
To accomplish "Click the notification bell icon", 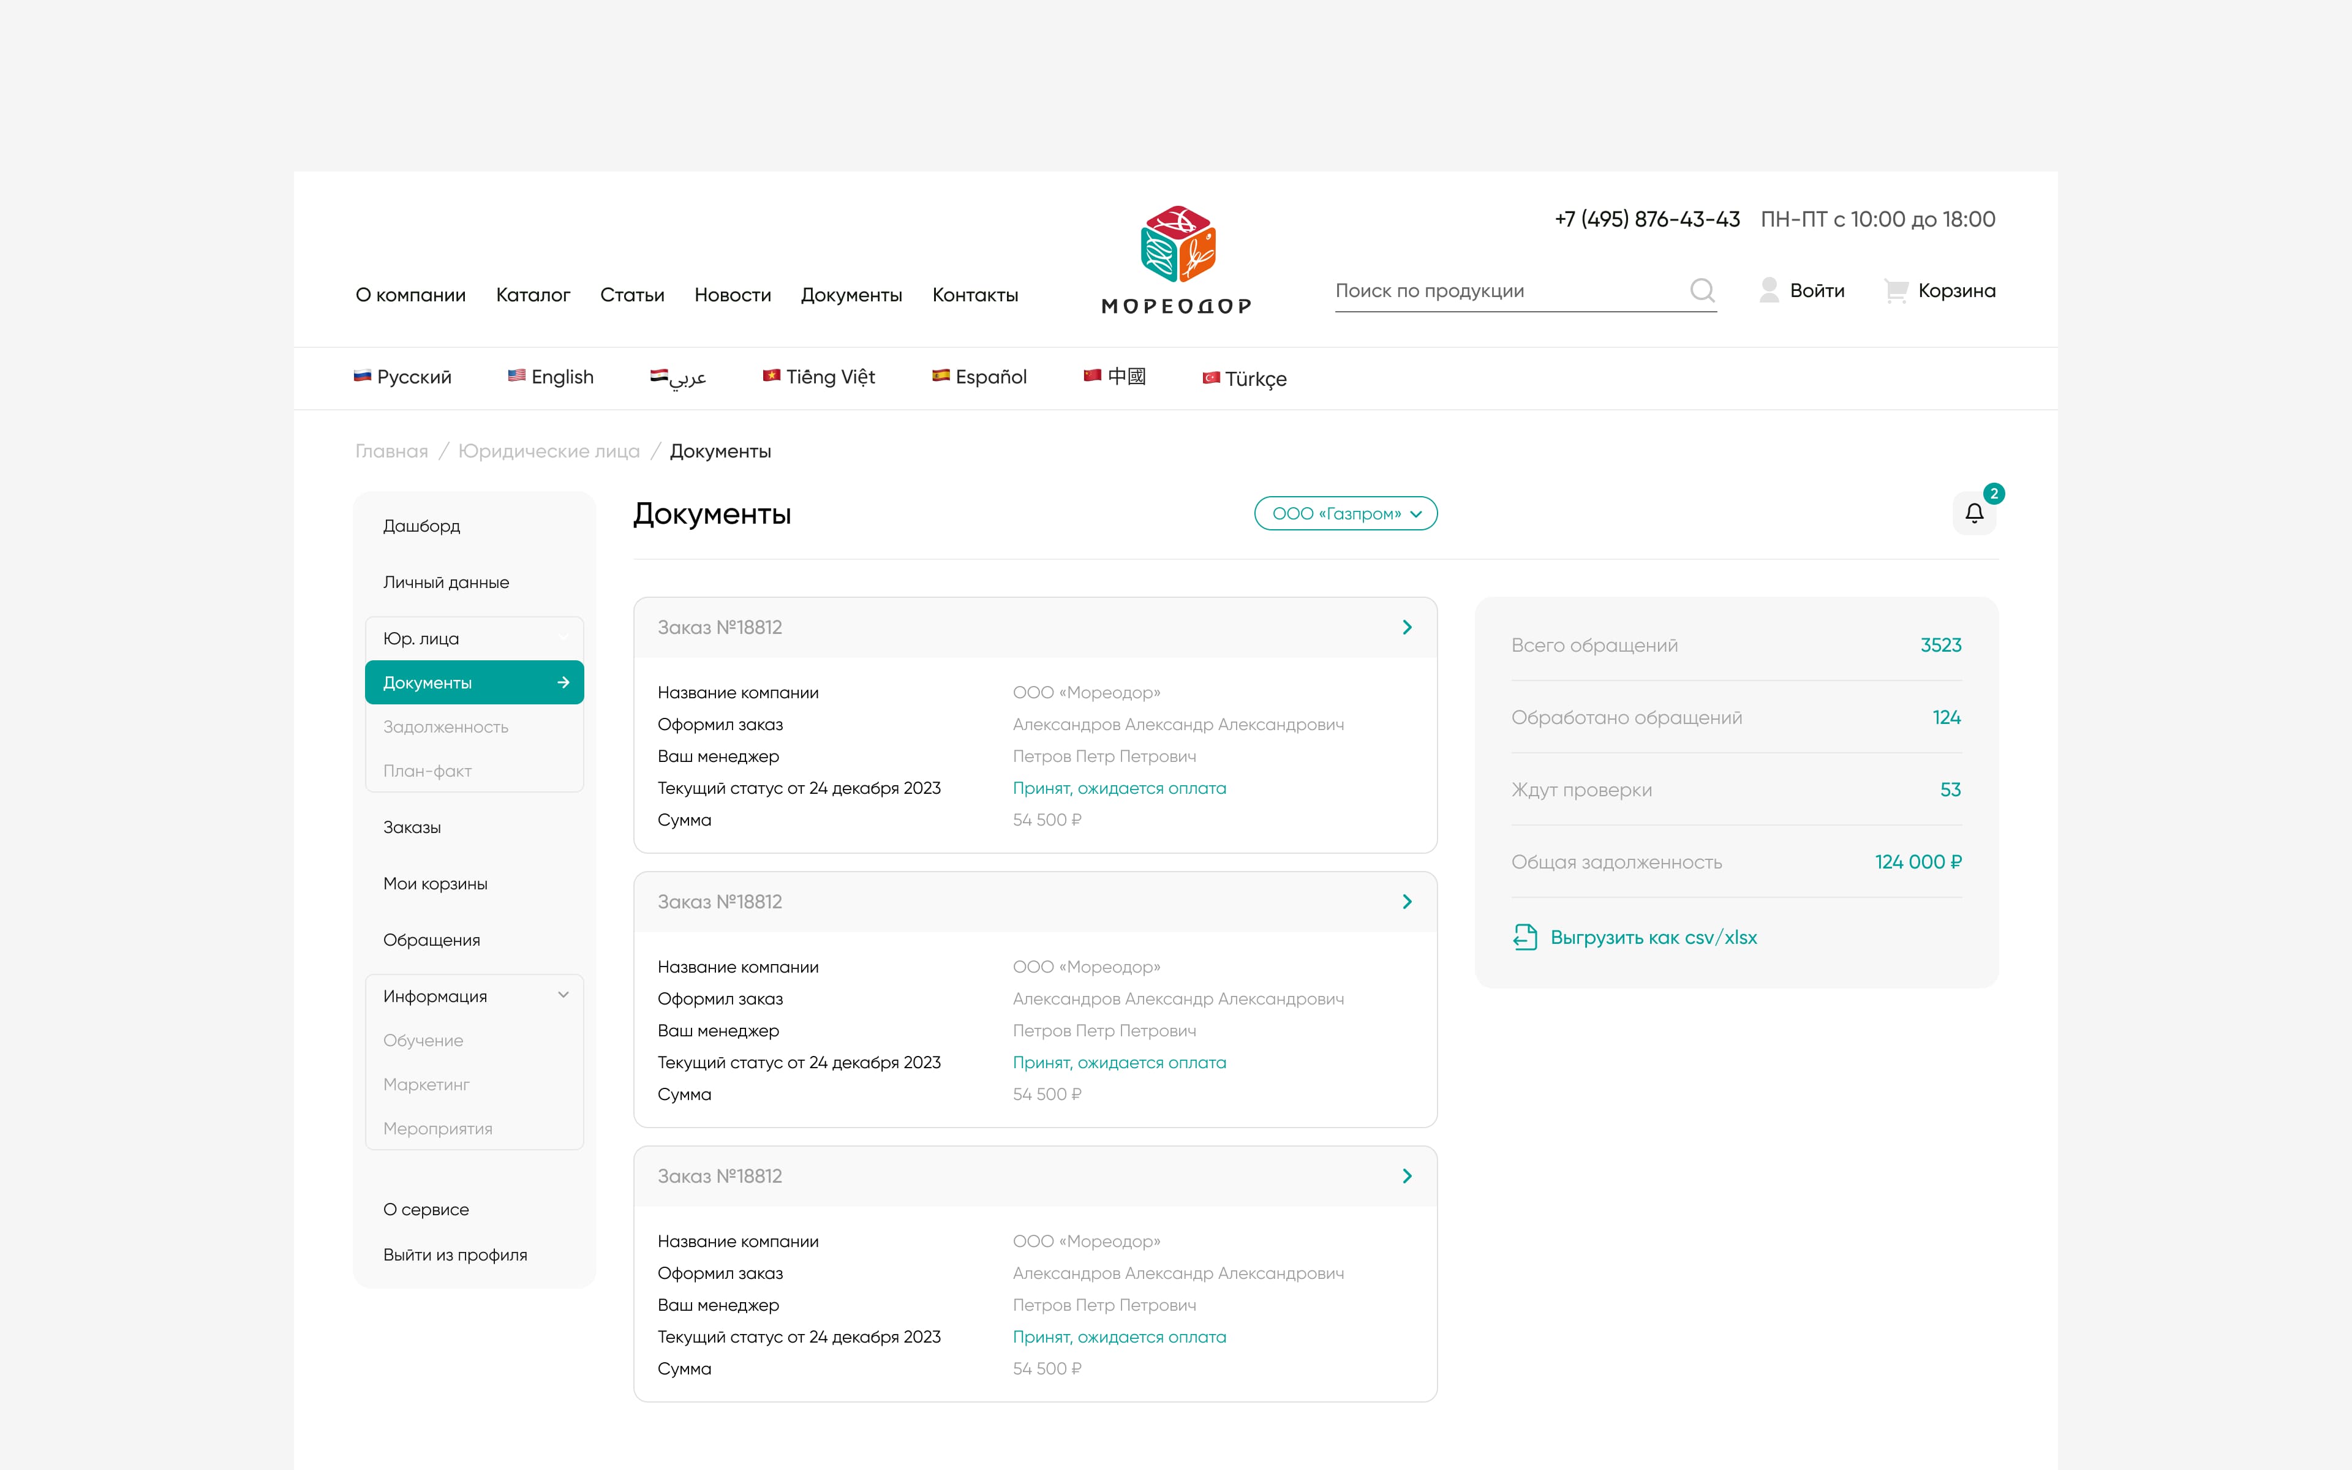I will click(x=1974, y=513).
